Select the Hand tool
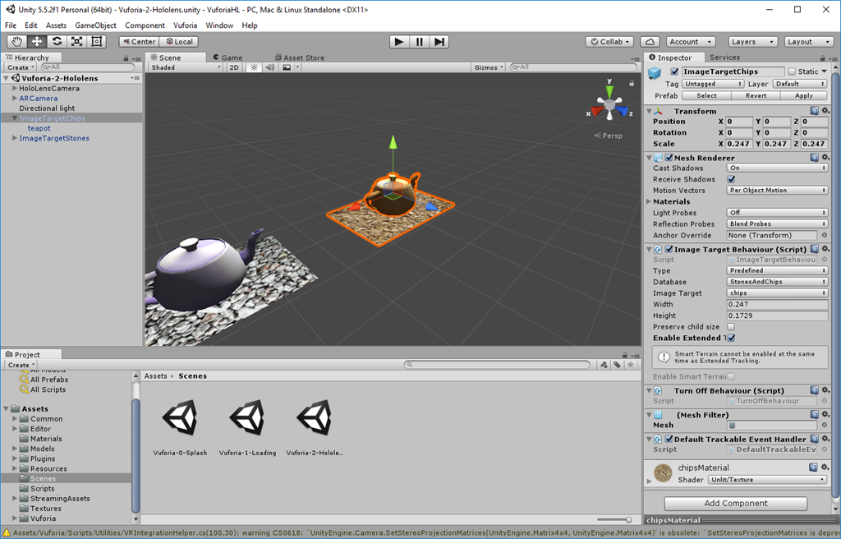 16,41
